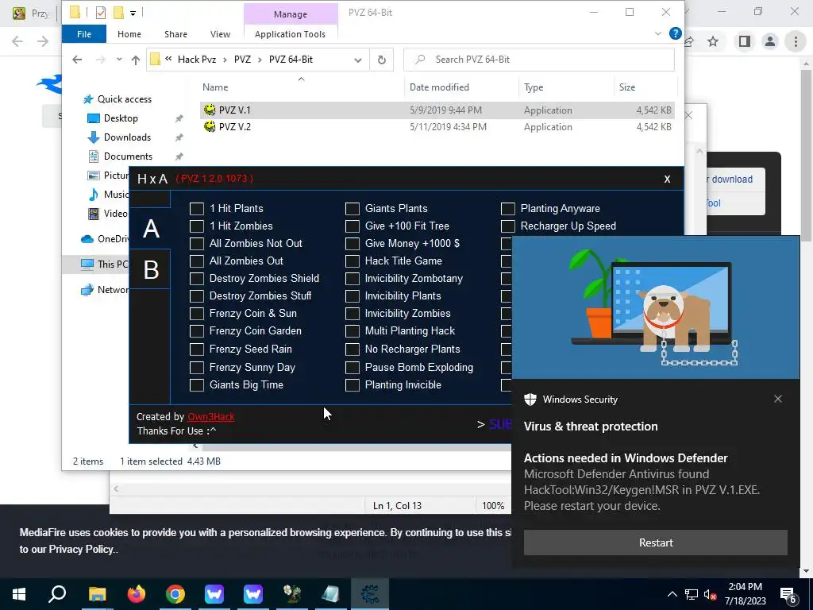Open the notification center icon

(x=788, y=596)
